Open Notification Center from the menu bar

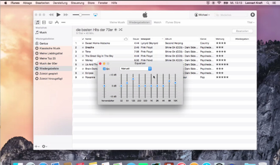[274, 3]
